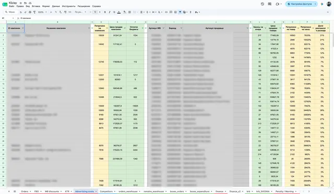Click the font size field
This screenshot has width=334, height=194.
(x=95, y=12)
